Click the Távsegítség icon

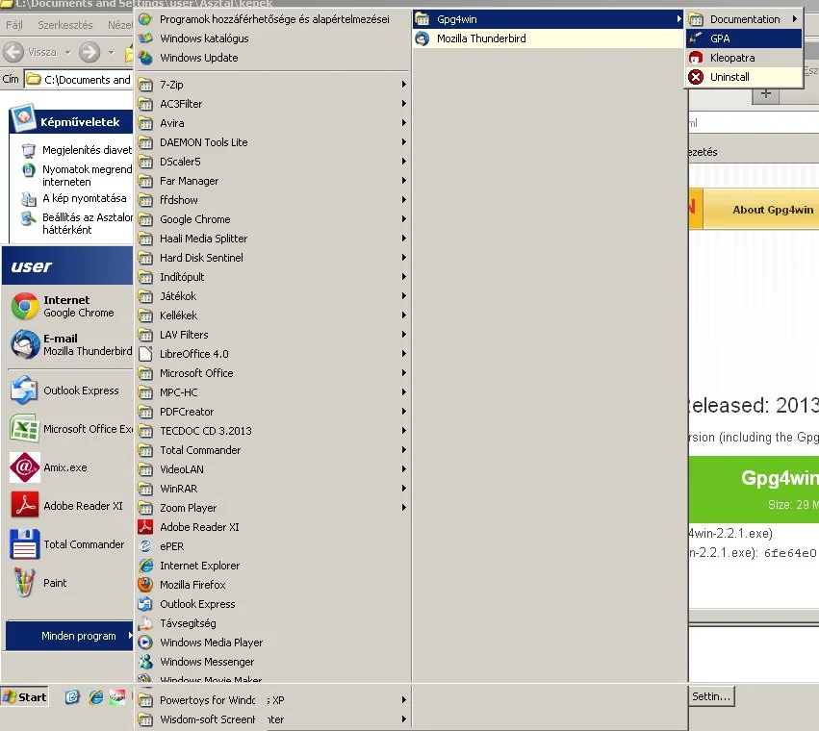(145, 623)
